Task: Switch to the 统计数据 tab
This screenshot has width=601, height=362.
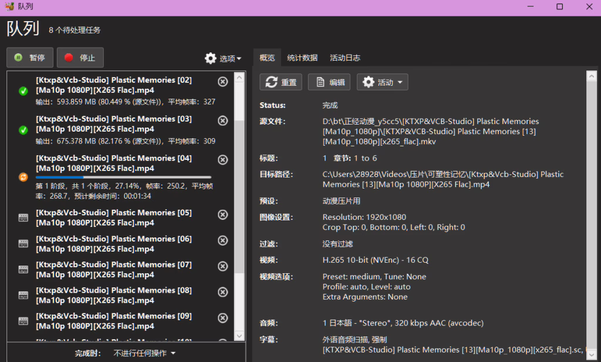Action: (x=302, y=58)
